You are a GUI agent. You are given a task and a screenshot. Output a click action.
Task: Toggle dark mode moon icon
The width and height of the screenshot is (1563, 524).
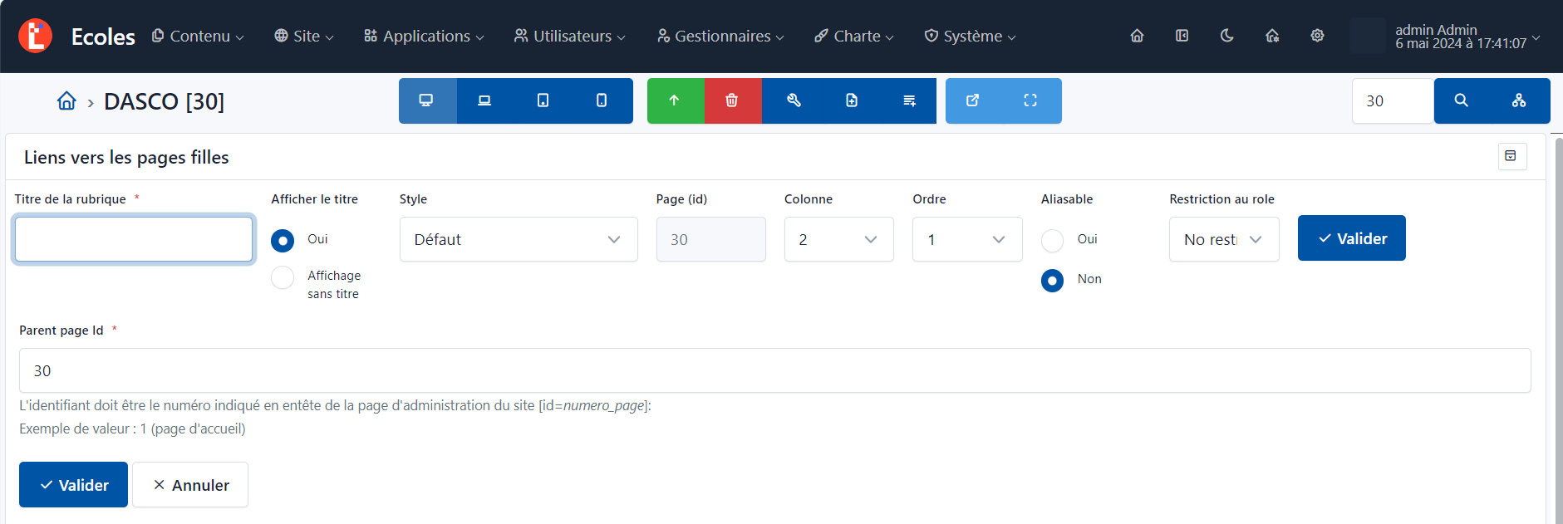point(1226,36)
